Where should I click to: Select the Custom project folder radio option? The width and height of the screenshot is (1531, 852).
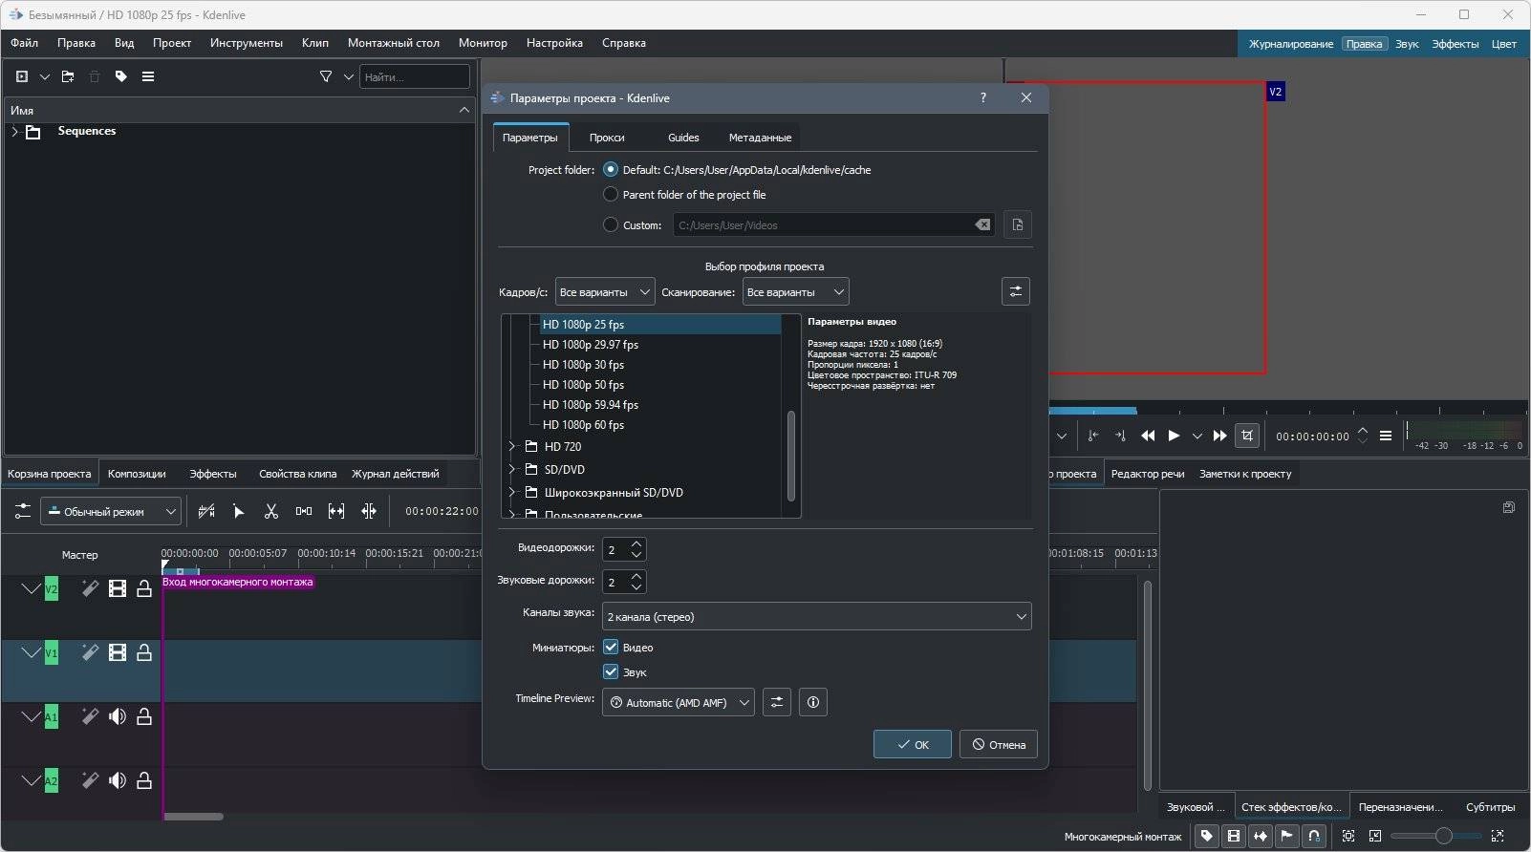coord(611,224)
